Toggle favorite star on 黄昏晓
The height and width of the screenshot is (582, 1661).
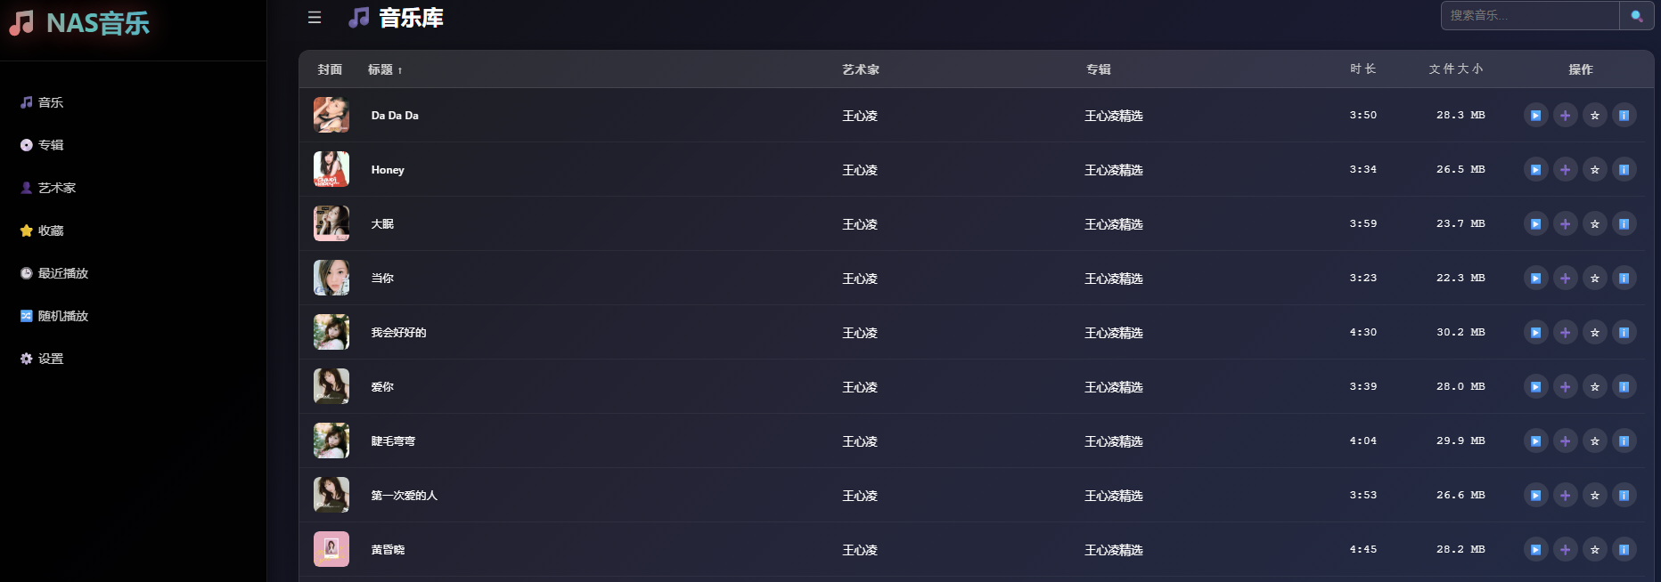[x=1595, y=550]
